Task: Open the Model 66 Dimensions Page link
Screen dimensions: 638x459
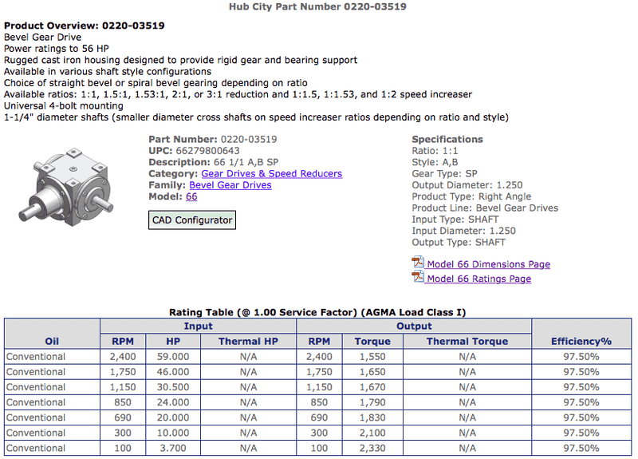Action: [489, 264]
